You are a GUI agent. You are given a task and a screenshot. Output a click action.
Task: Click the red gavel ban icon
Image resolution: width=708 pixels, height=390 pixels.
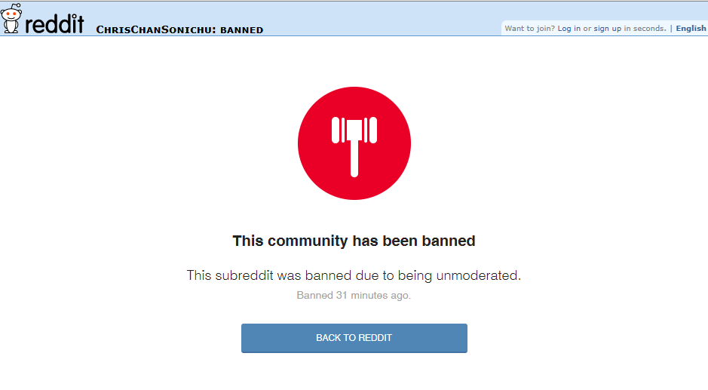pos(354,143)
